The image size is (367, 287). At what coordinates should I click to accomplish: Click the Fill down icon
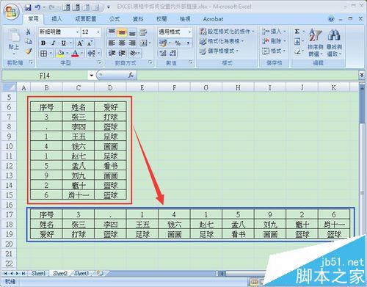click(297, 41)
